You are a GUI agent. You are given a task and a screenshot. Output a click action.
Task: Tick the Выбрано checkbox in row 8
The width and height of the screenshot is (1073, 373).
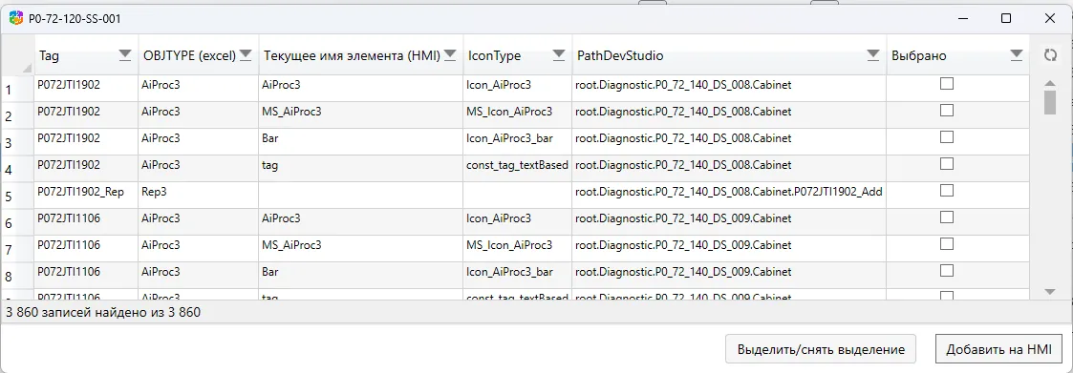tap(947, 271)
